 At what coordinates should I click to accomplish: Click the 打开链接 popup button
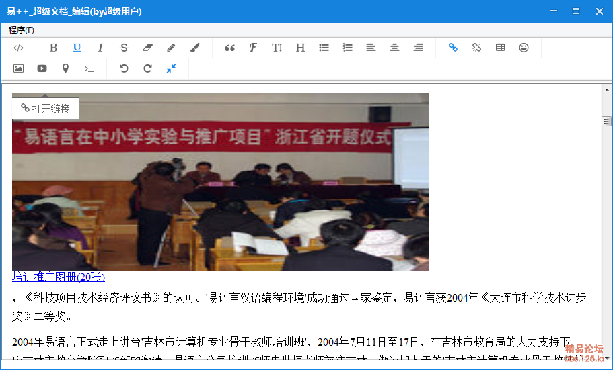(x=45, y=109)
